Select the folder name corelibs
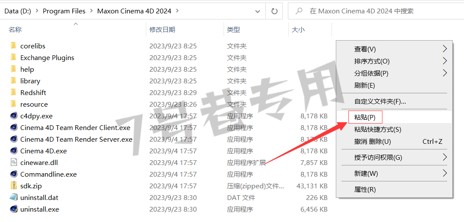Screen dimensions: 464x222 tap(32, 46)
